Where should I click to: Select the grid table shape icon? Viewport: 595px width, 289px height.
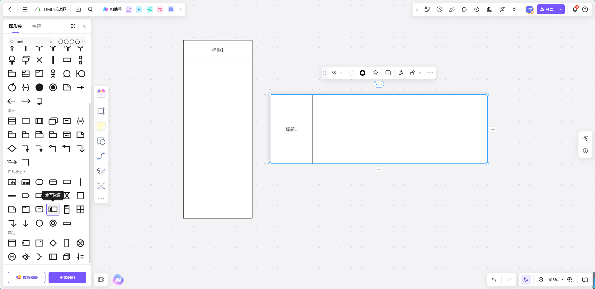pos(80,209)
